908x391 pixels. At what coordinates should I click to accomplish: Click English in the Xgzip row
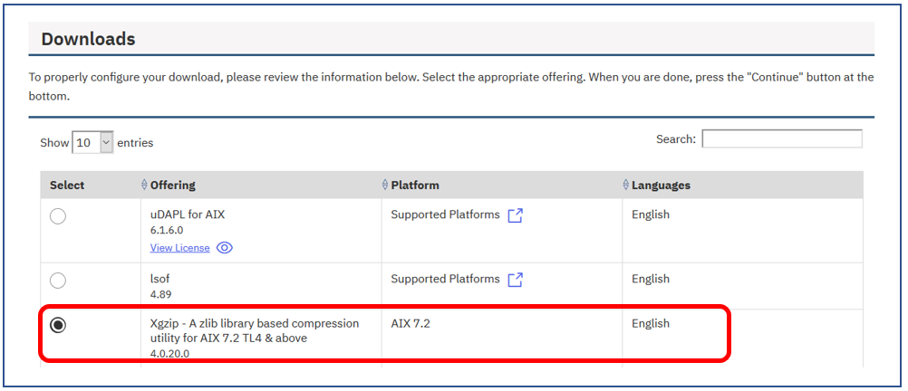(x=651, y=323)
